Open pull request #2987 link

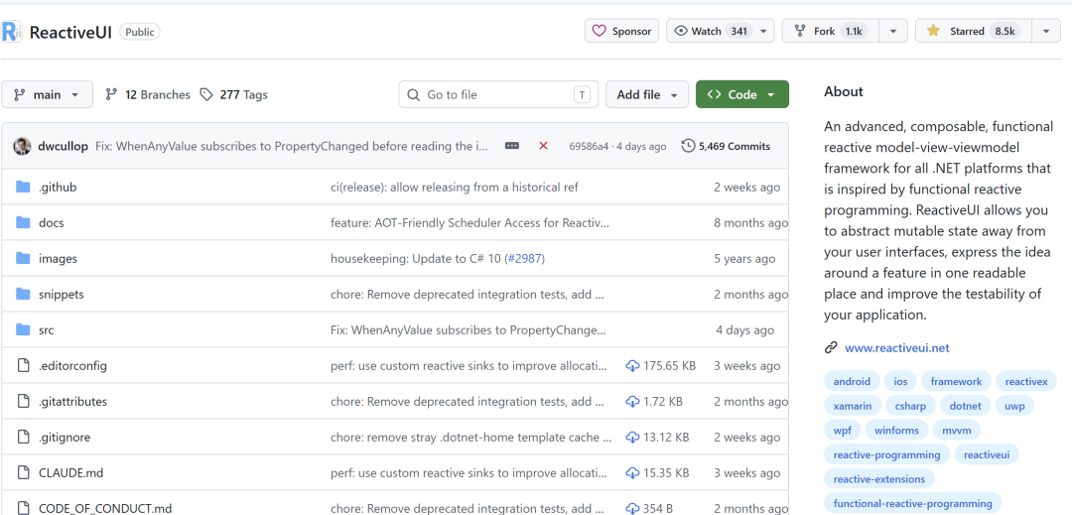click(526, 259)
